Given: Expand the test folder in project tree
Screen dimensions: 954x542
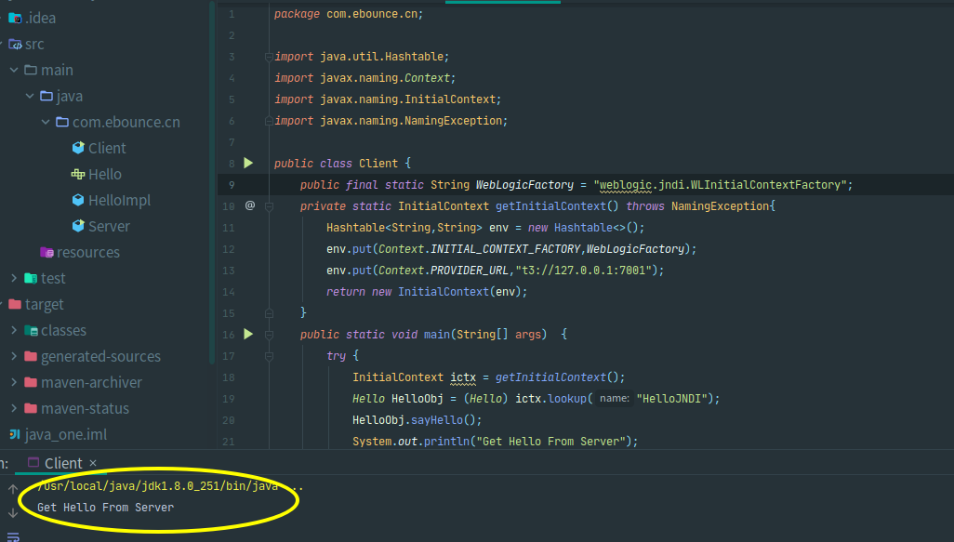Looking at the screenshot, I should [x=14, y=278].
